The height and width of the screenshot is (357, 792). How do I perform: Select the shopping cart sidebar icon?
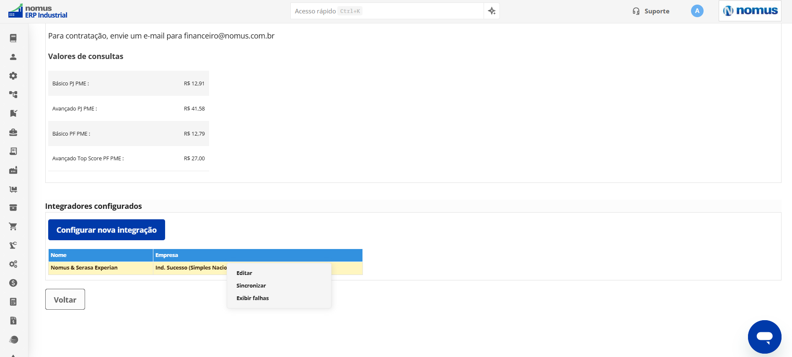coord(13,226)
